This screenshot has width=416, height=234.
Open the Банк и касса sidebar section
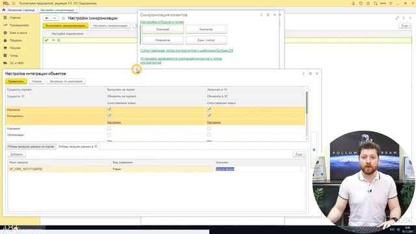[18, 33]
